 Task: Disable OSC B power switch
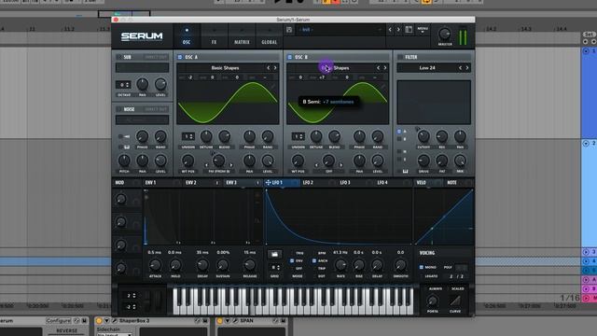(290, 57)
